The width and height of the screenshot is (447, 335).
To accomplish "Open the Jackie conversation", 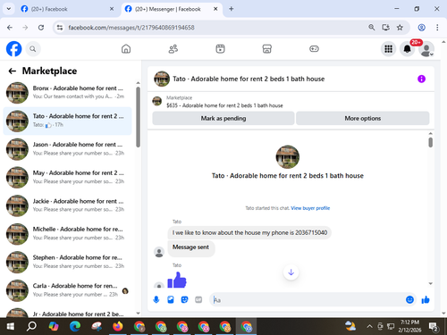I will pyautogui.click(x=67, y=205).
